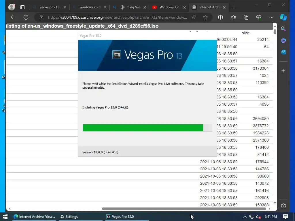The image size is (295, 221).
Task: Click the size value 1984228
Action: 260,133
